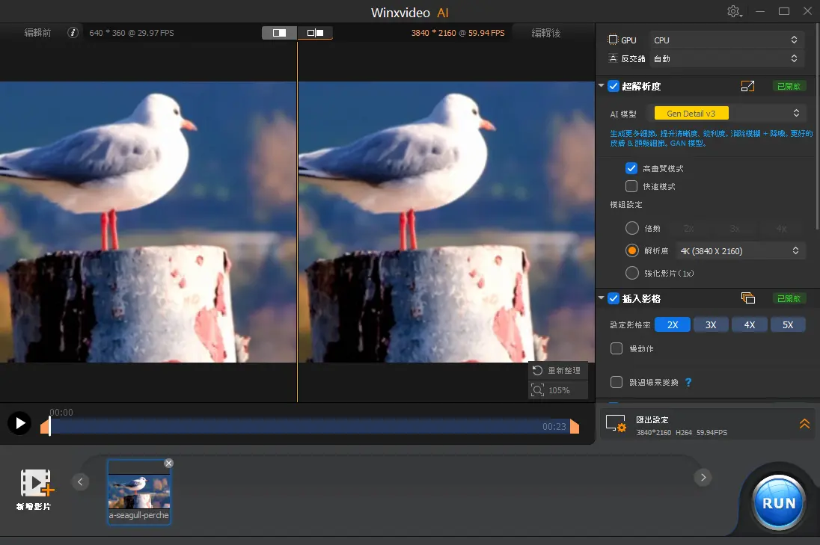The height and width of the screenshot is (545, 820).
Task: Open the GPU dropdown showing CPU
Action: tap(726, 40)
